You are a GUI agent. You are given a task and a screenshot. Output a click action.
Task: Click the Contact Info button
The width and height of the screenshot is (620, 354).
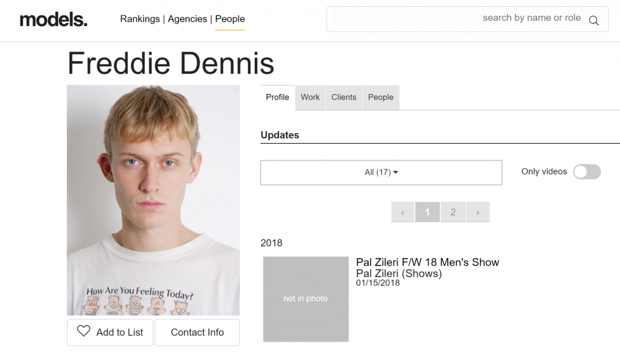tap(197, 332)
